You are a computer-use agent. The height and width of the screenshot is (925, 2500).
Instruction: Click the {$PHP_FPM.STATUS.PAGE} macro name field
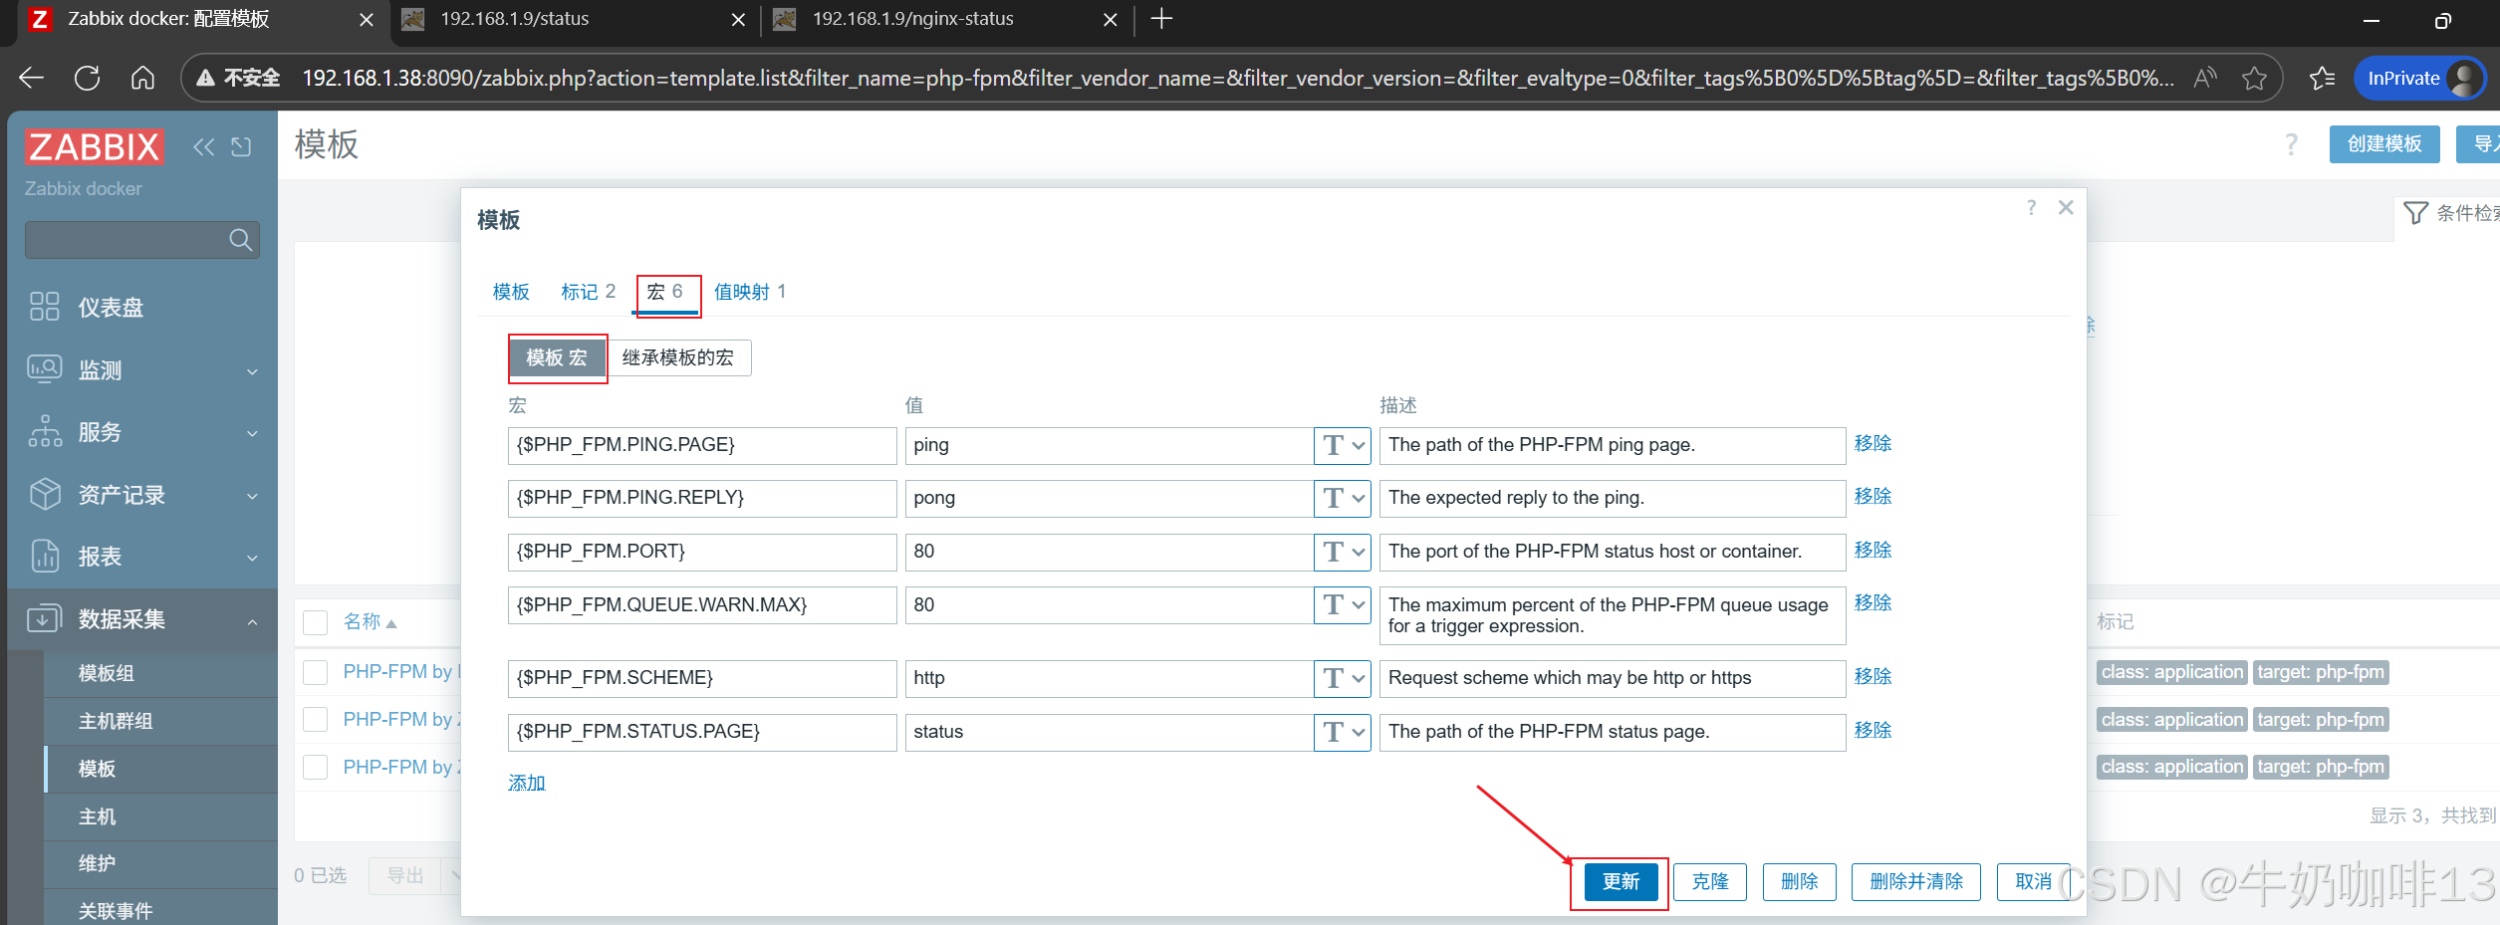pos(702,732)
